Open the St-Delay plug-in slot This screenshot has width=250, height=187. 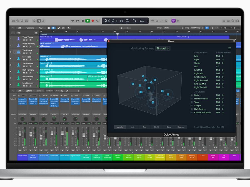point(54,106)
